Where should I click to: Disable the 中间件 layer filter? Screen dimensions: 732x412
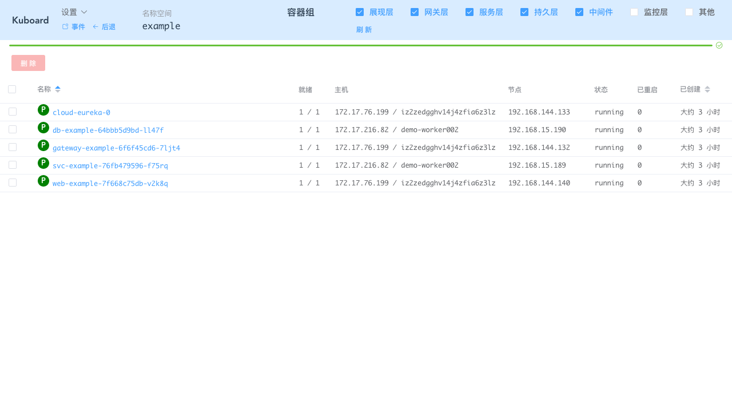click(x=579, y=11)
